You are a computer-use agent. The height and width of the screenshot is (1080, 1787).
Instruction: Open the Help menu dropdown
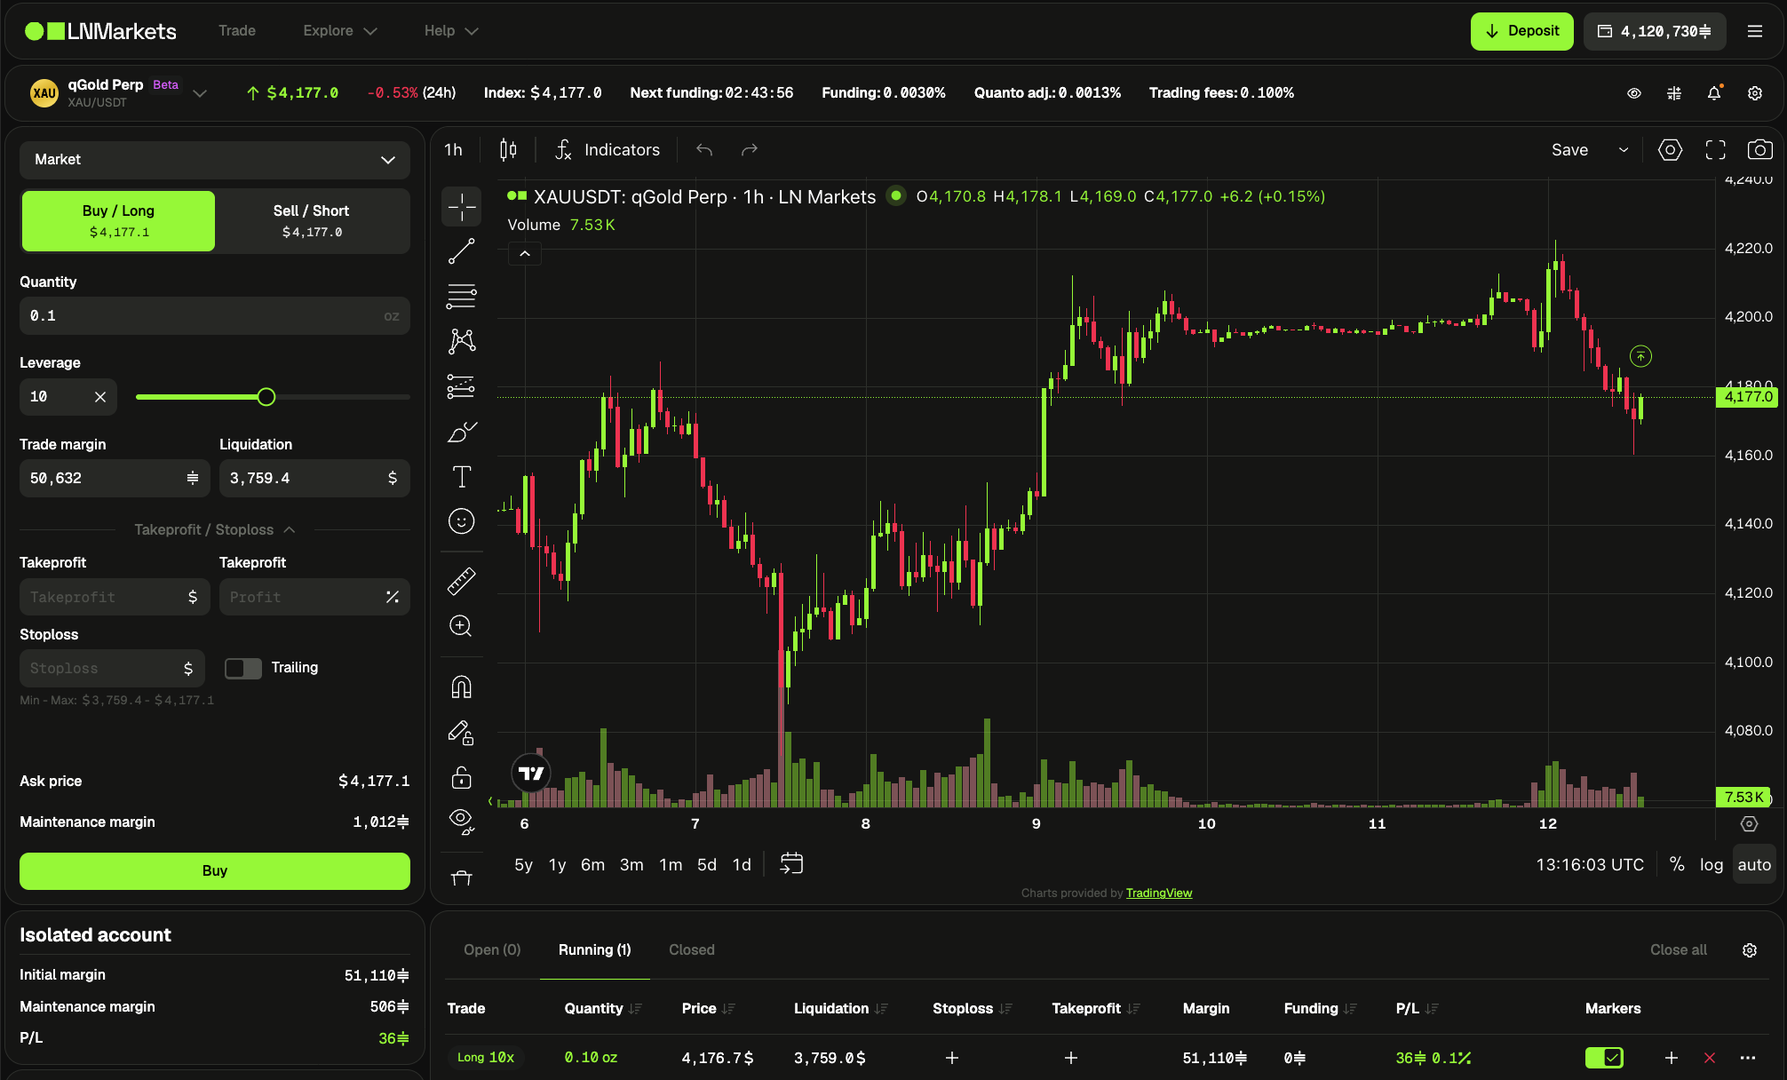coord(451,31)
